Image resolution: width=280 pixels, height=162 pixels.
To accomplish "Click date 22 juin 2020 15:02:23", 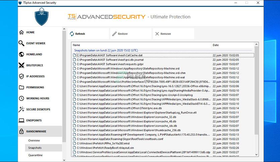I will pos(226,139).
